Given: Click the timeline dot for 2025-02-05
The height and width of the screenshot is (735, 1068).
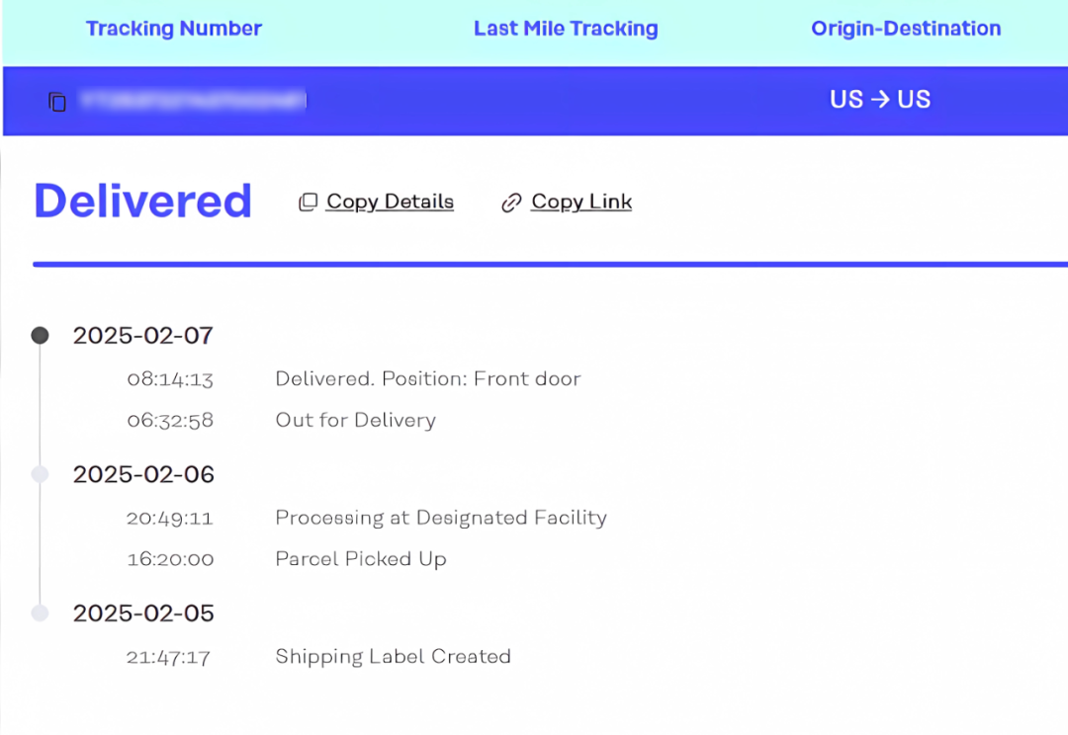Looking at the screenshot, I should coord(40,613).
